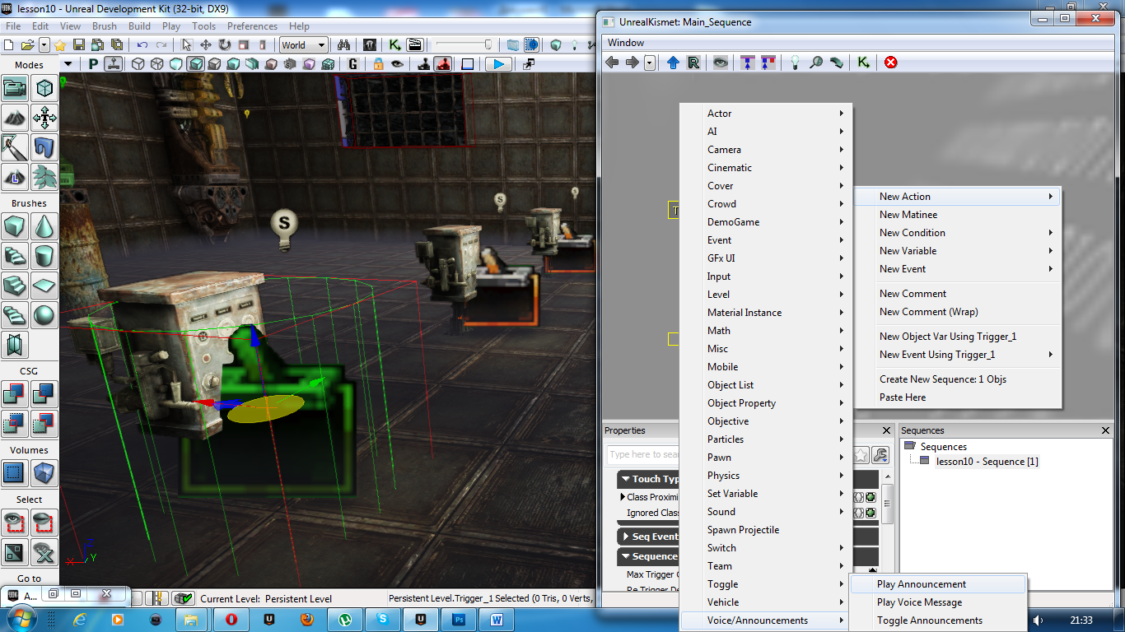Click the Cylinder brush builder
Image resolution: width=1125 pixels, height=632 pixels.
pyautogui.click(x=44, y=255)
